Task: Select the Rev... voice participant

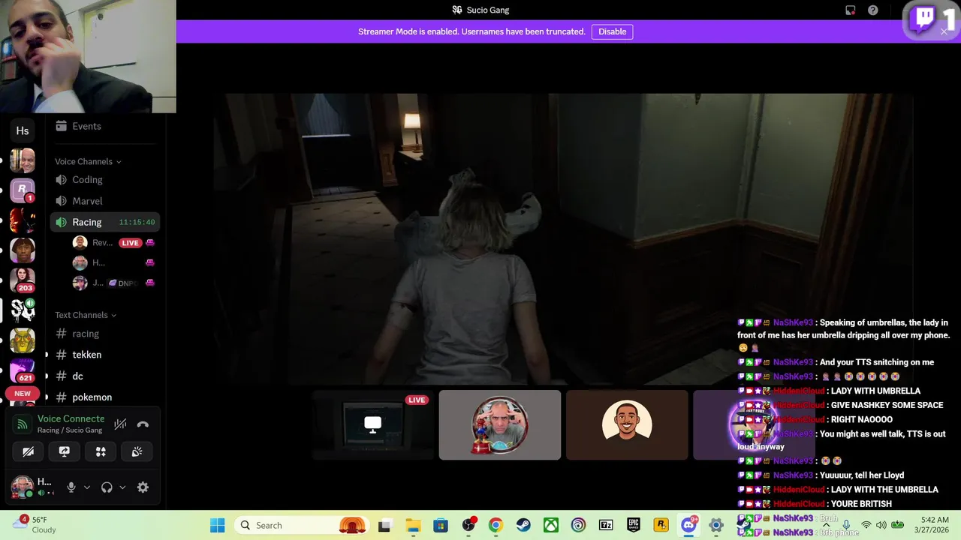Action: coord(114,243)
